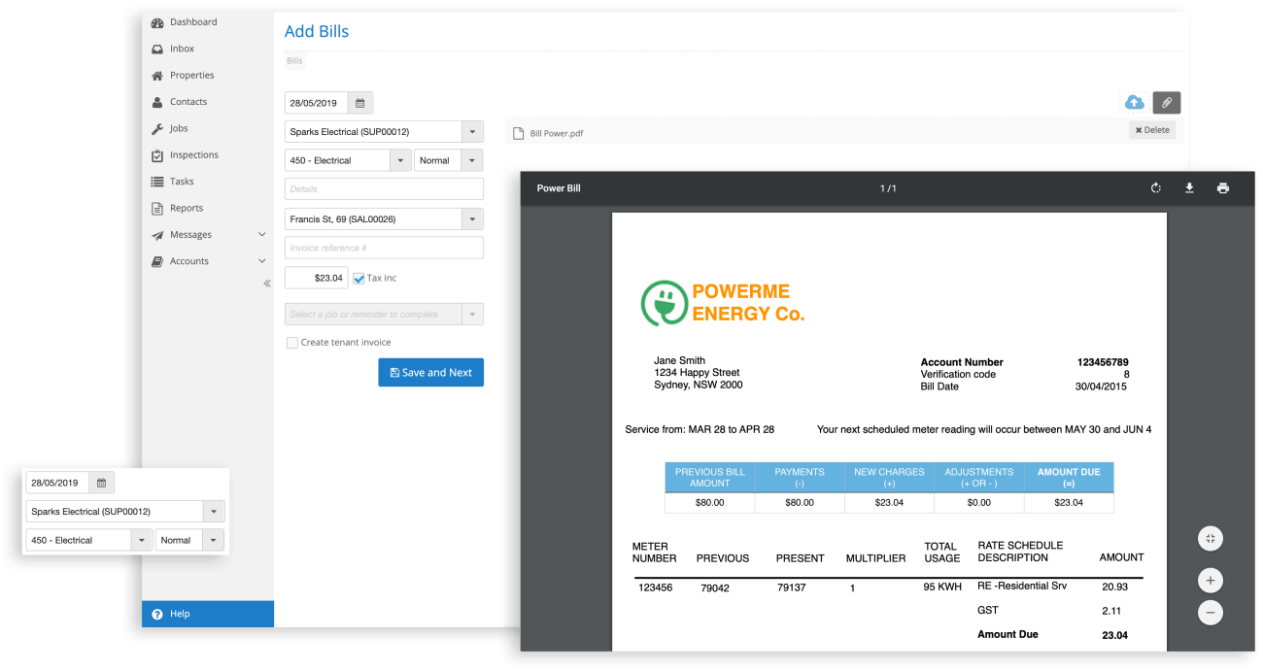Print the Power Bill document

pos(1222,188)
